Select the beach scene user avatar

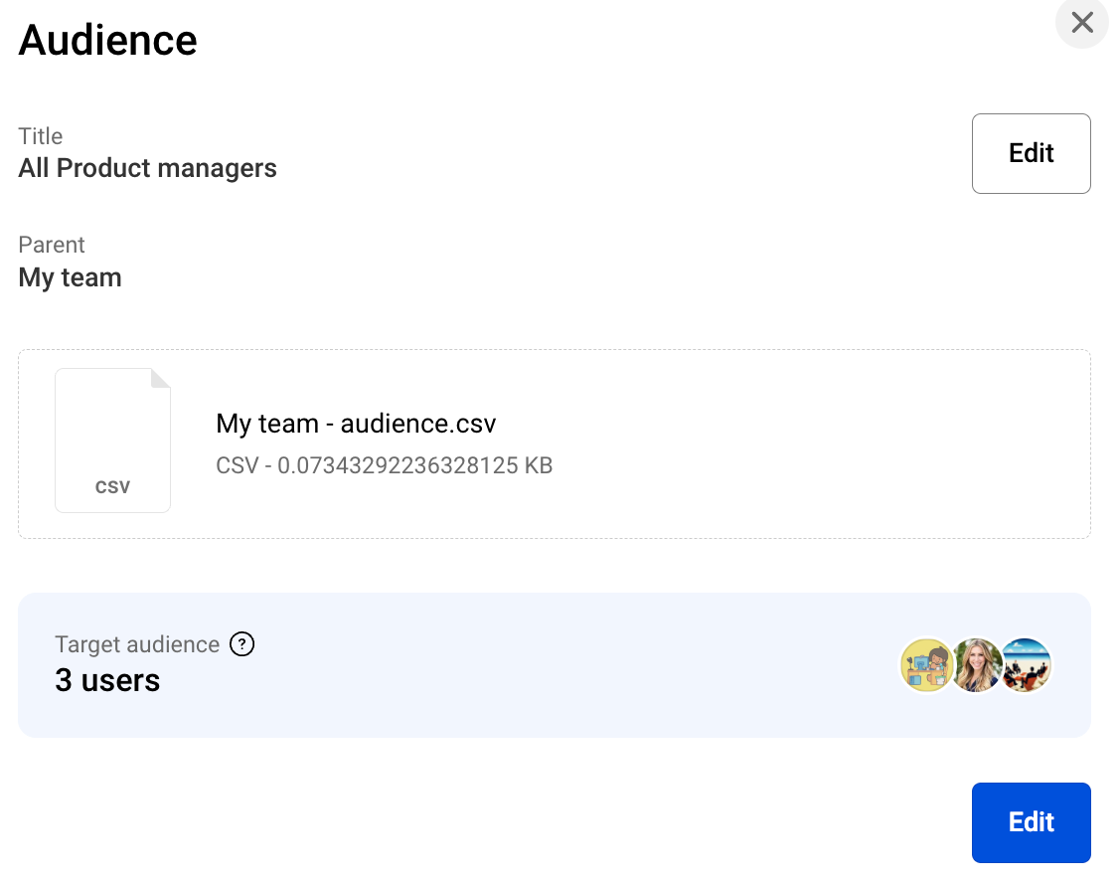[x=1026, y=665]
